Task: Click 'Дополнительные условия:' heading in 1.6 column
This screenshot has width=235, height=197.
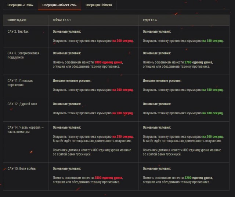Action: pos(162,81)
